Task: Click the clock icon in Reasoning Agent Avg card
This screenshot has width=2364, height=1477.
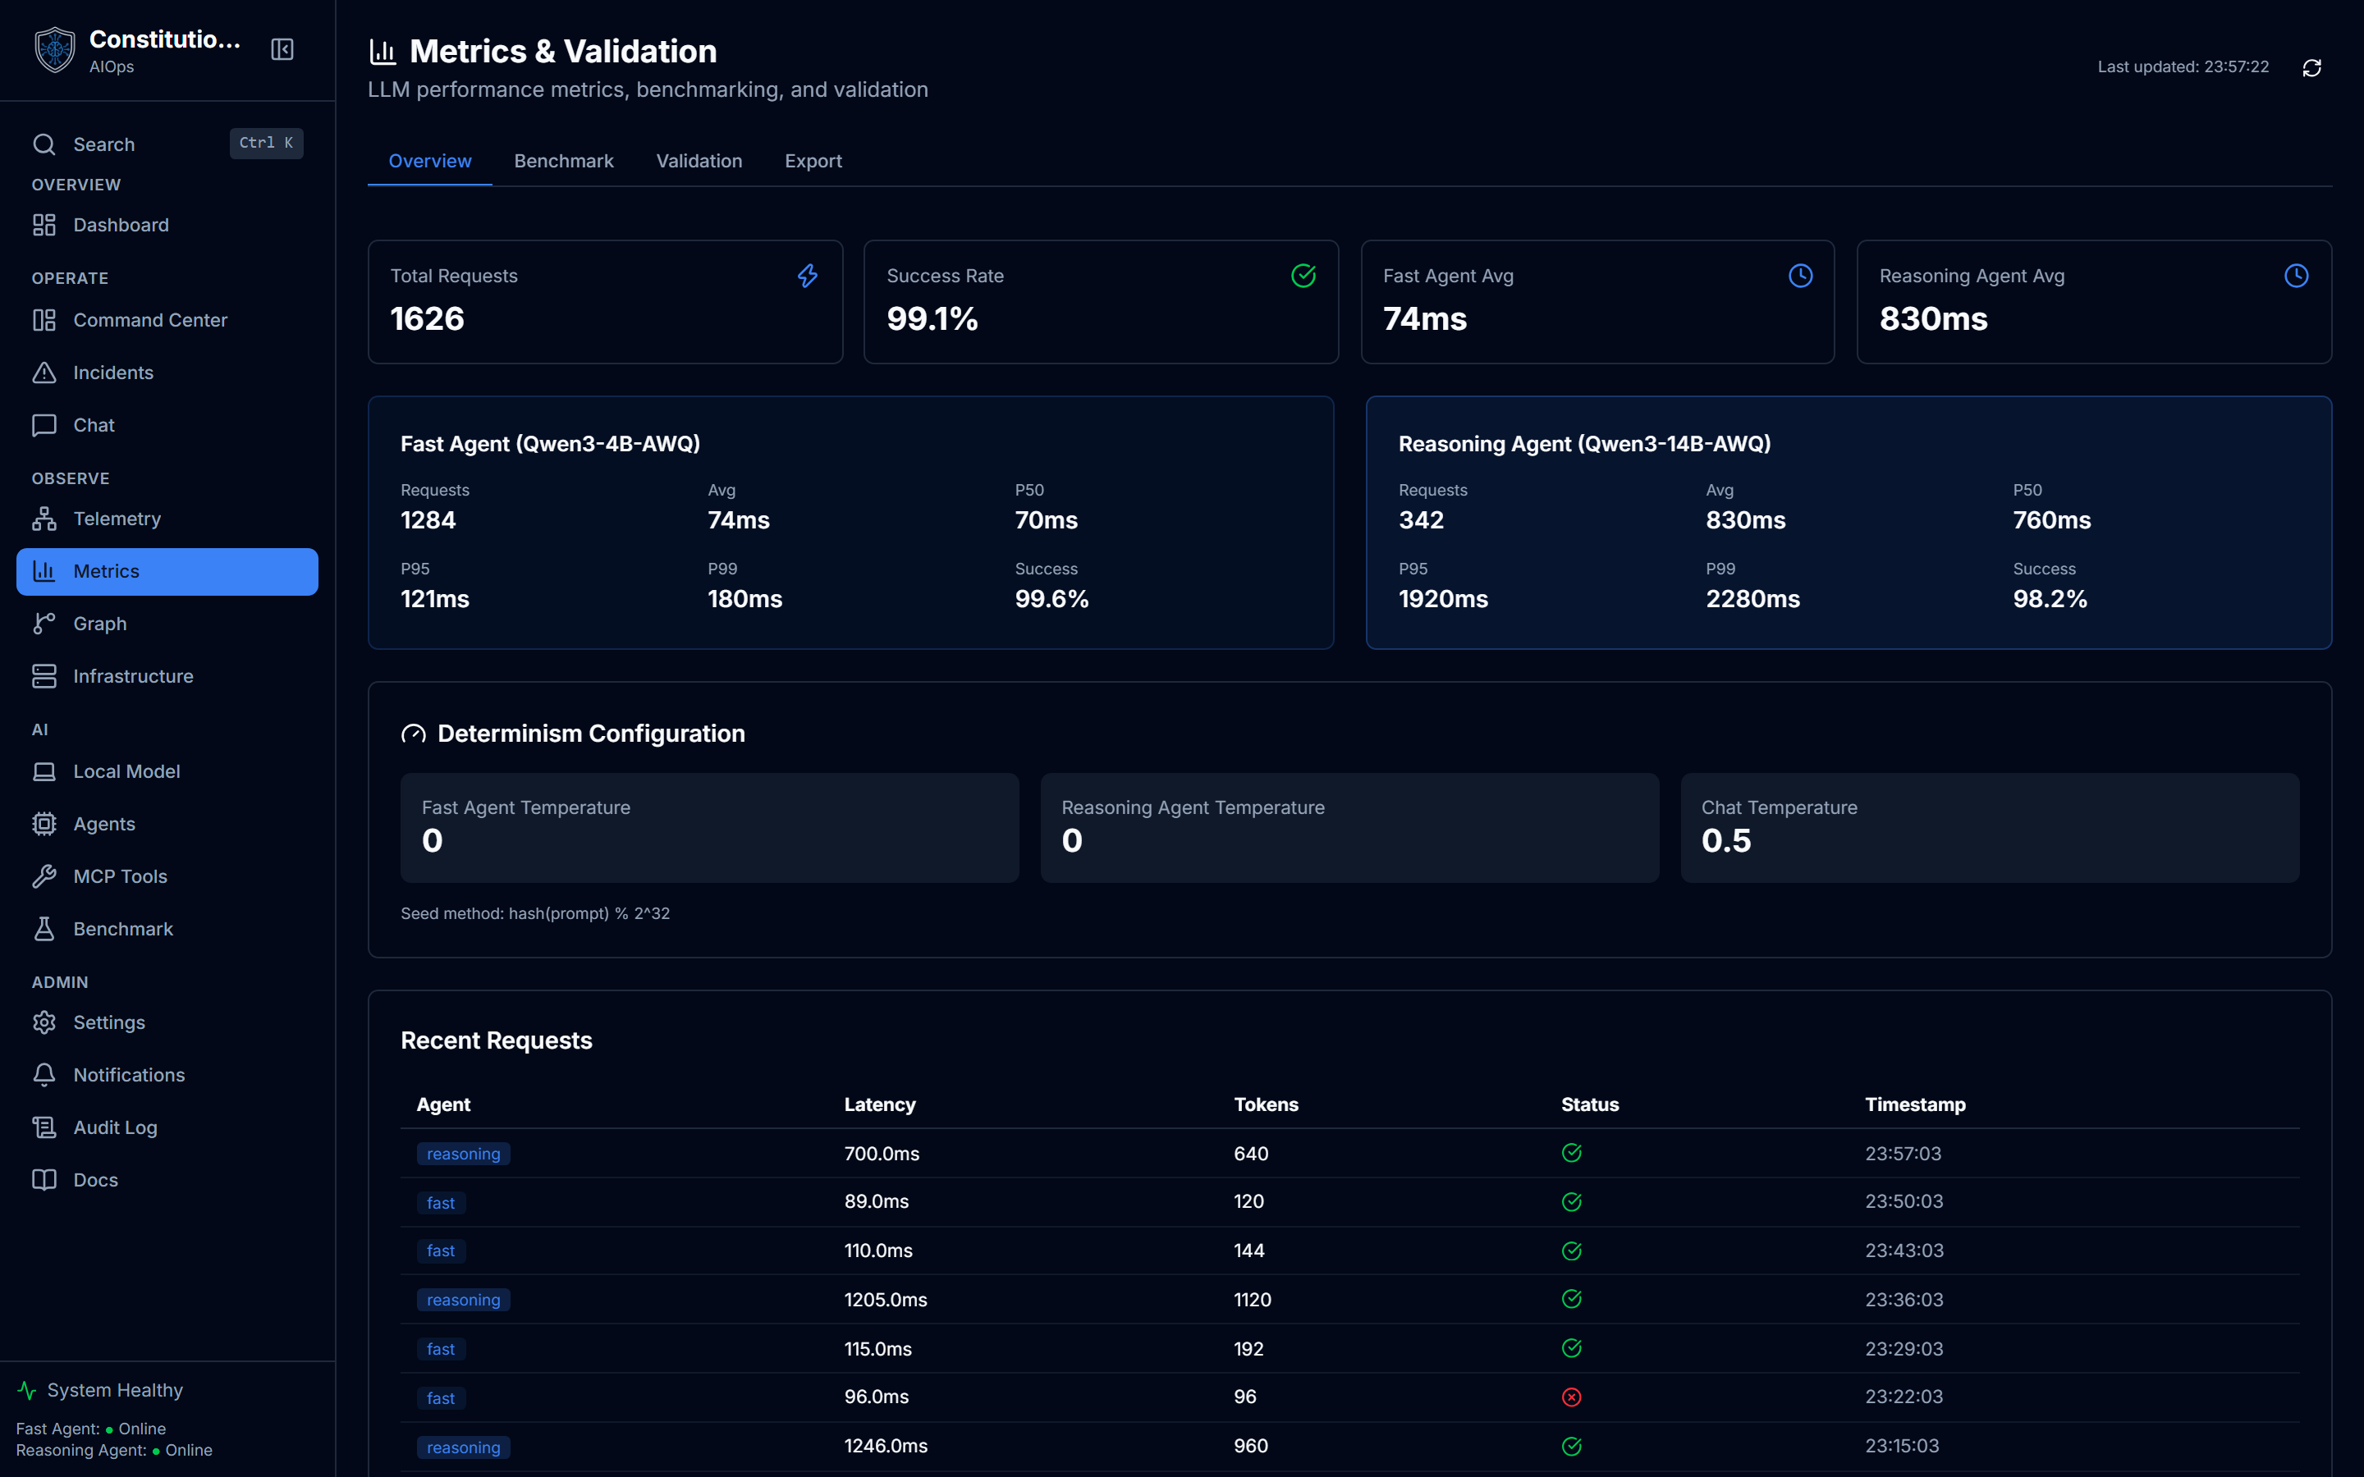Action: tap(2297, 277)
